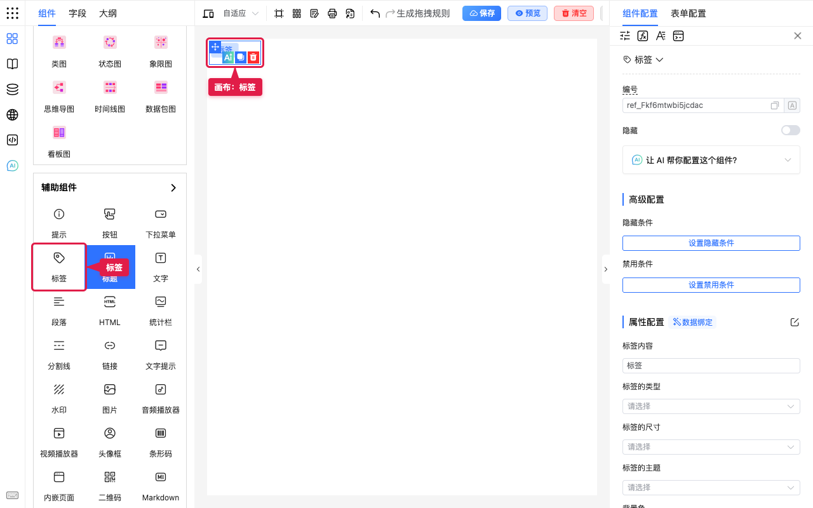Collapse the left component panel
Image resolution: width=813 pixels, height=508 pixels.
(x=198, y=269)
